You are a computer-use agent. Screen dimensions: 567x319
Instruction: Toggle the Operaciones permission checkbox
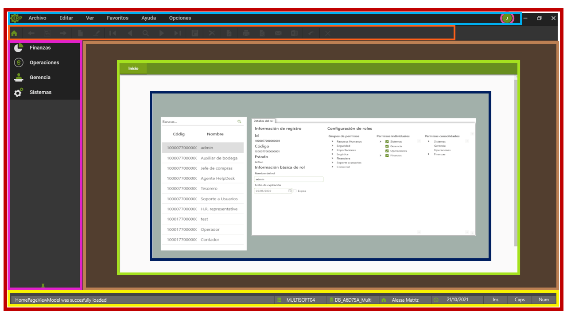(387, 151)
